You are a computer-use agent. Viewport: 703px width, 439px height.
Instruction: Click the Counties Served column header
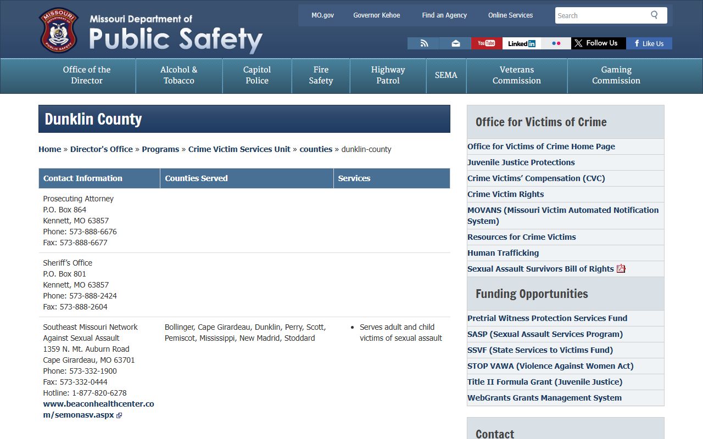[247, 178]
